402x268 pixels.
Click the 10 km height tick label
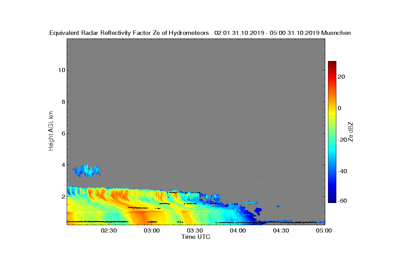coord(61,70)
